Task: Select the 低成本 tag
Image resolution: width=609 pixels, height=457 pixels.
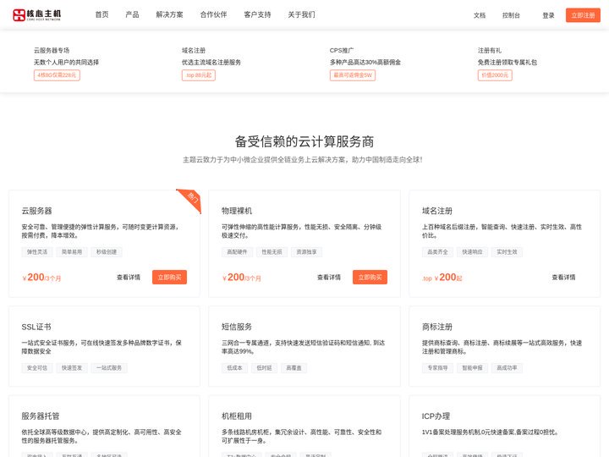Action: click(x=234, y=367)
